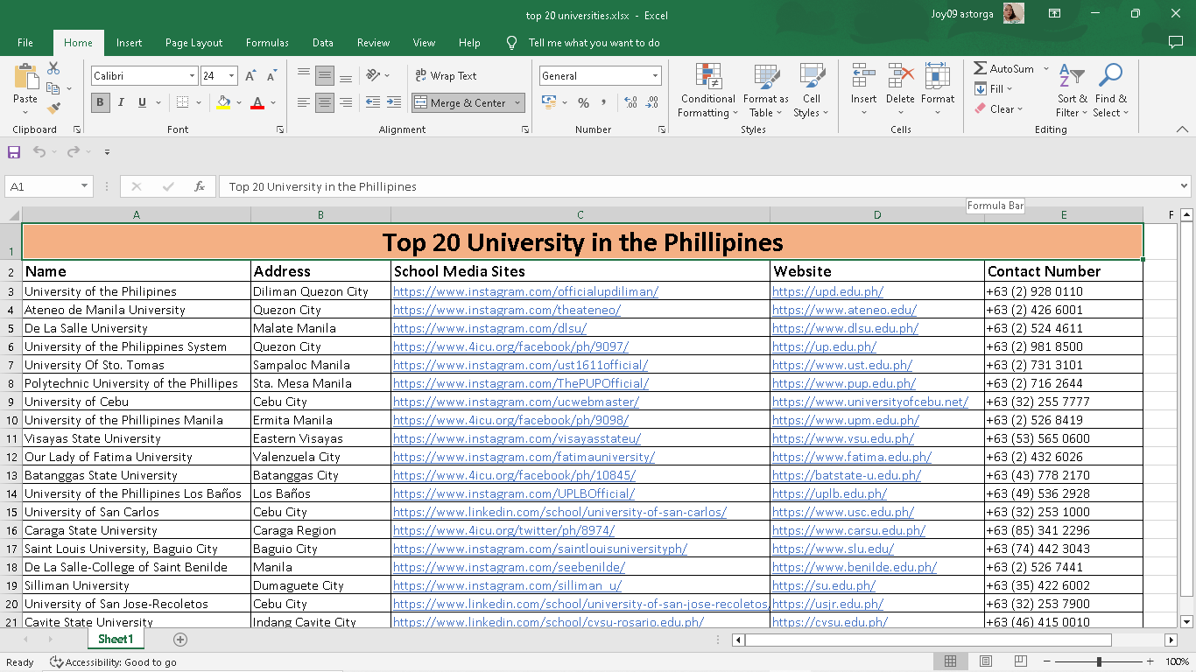The width and height of the screenshot is (1196, 672).
Task: Click the yellow Fill Color swatch
Action: click(x=223, y=102)
